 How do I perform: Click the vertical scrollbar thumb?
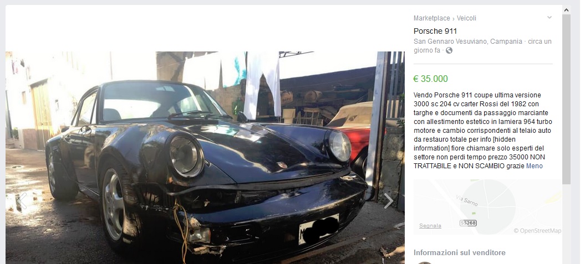pos(566,99)
